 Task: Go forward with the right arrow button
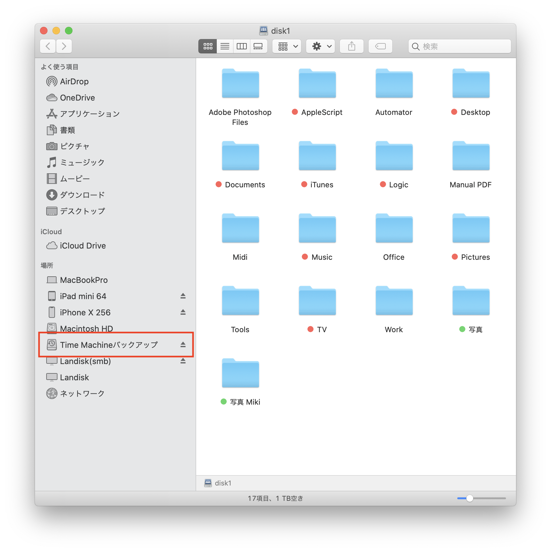[64, 46]
